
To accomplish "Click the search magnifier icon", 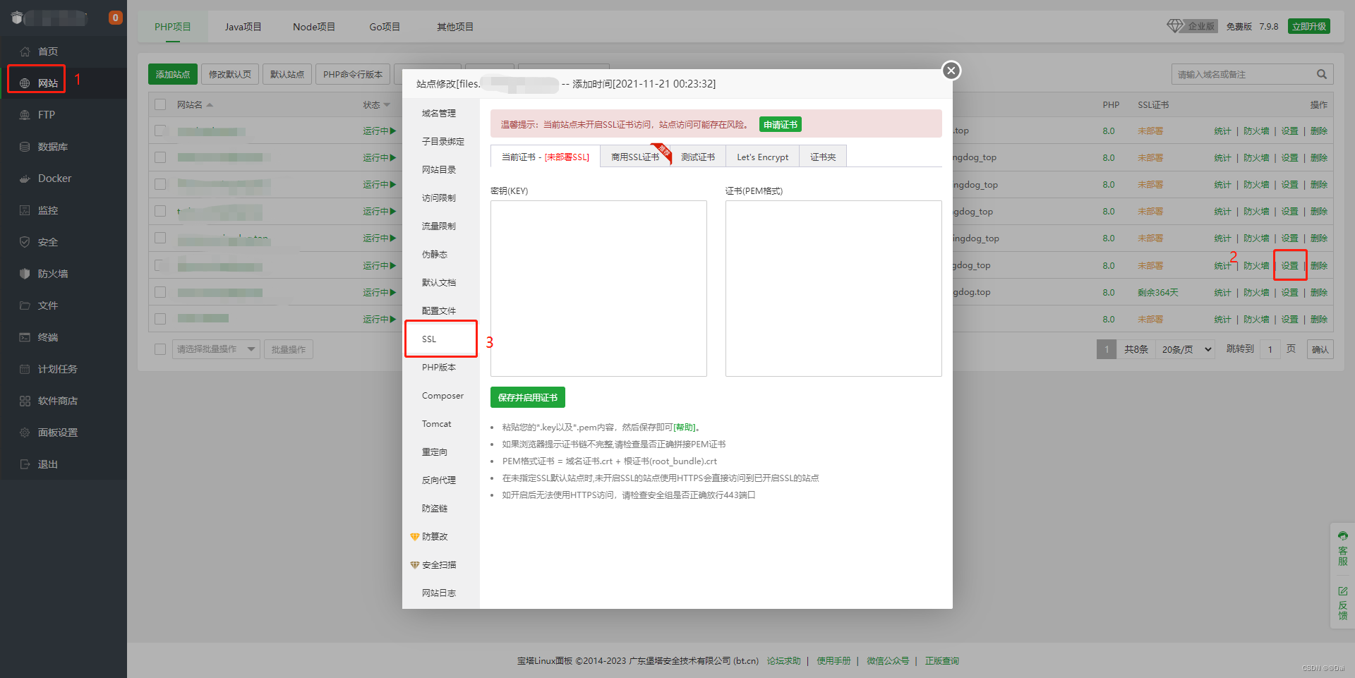I will pyautogui.click(x=1321, y=74).
